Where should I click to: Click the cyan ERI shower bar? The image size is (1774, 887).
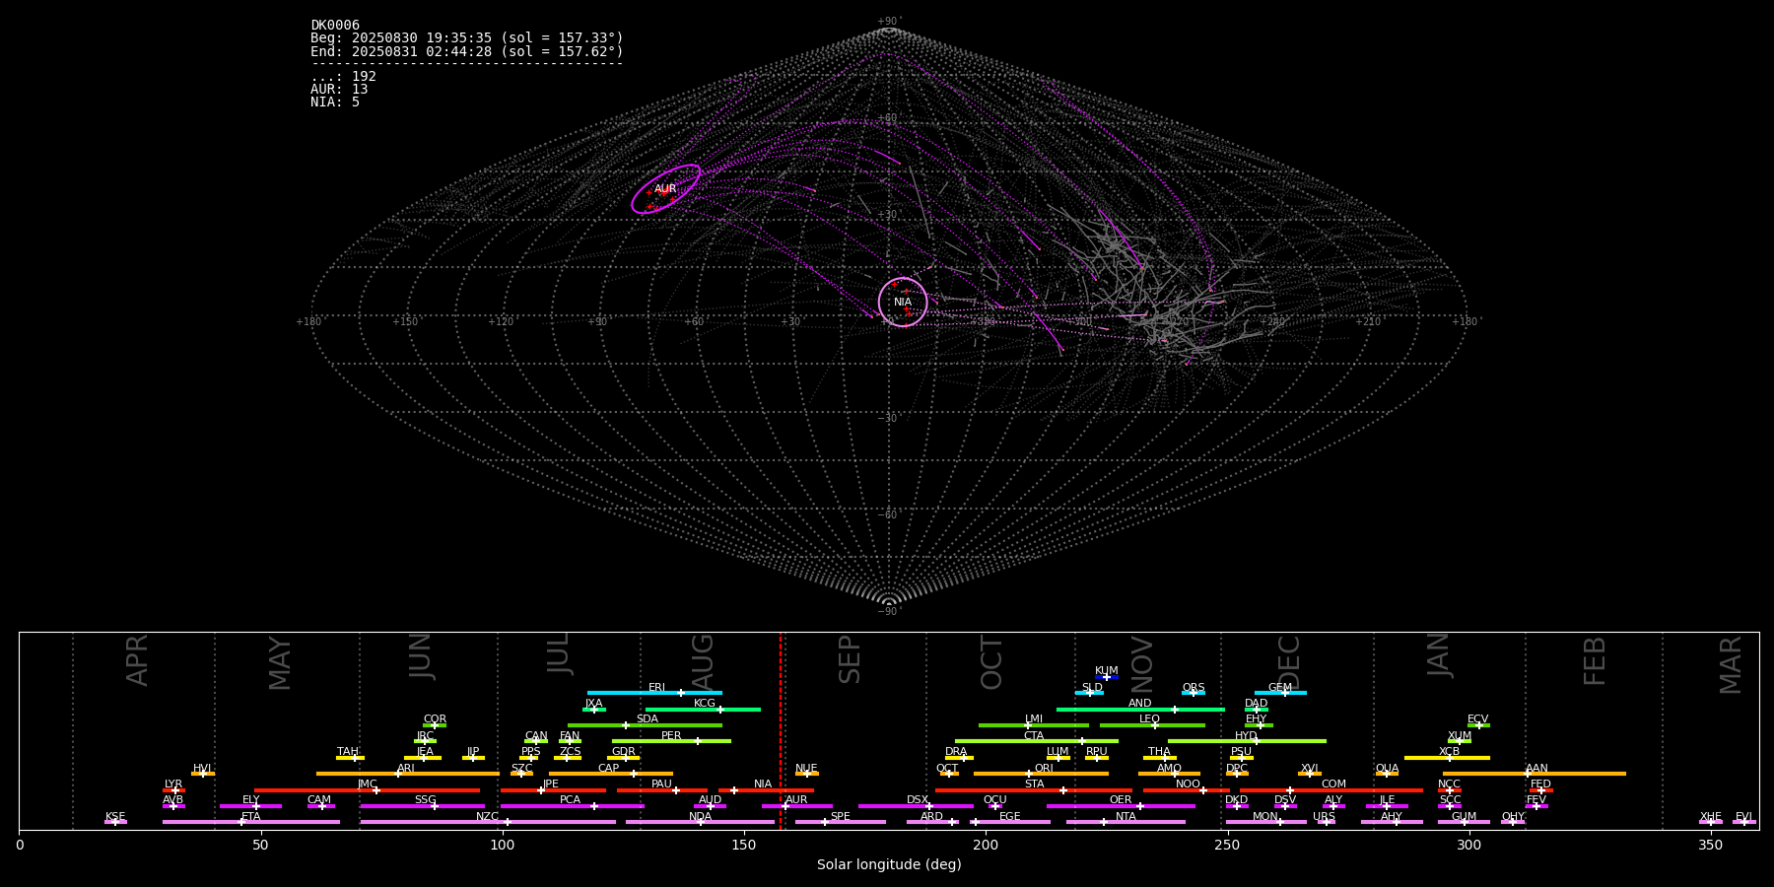point(654,693)
